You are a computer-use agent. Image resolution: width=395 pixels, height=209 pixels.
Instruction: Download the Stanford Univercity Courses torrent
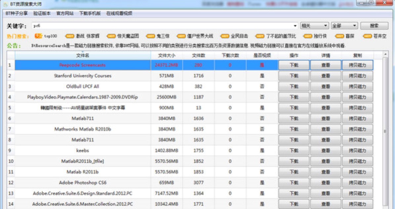294,76
